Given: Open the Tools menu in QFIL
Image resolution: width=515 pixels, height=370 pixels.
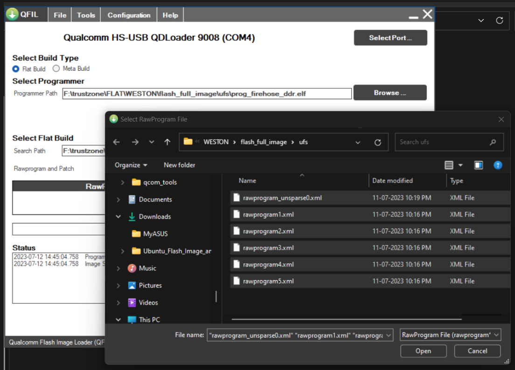Looking at the screenshot, I should point(86,15).
